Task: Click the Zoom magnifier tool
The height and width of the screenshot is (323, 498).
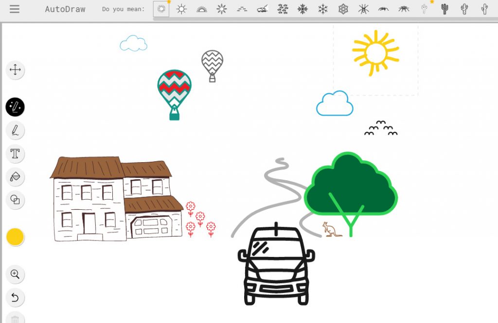Action: coord(15,274)
